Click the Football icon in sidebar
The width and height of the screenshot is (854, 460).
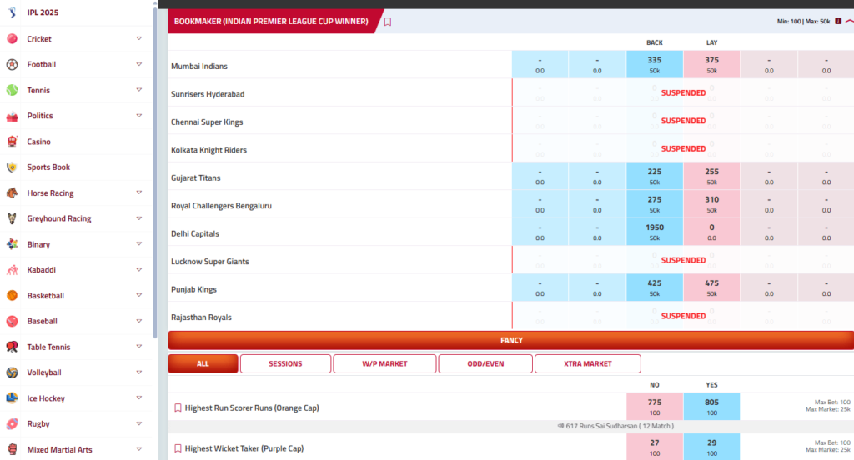click(x=12, y=64)
